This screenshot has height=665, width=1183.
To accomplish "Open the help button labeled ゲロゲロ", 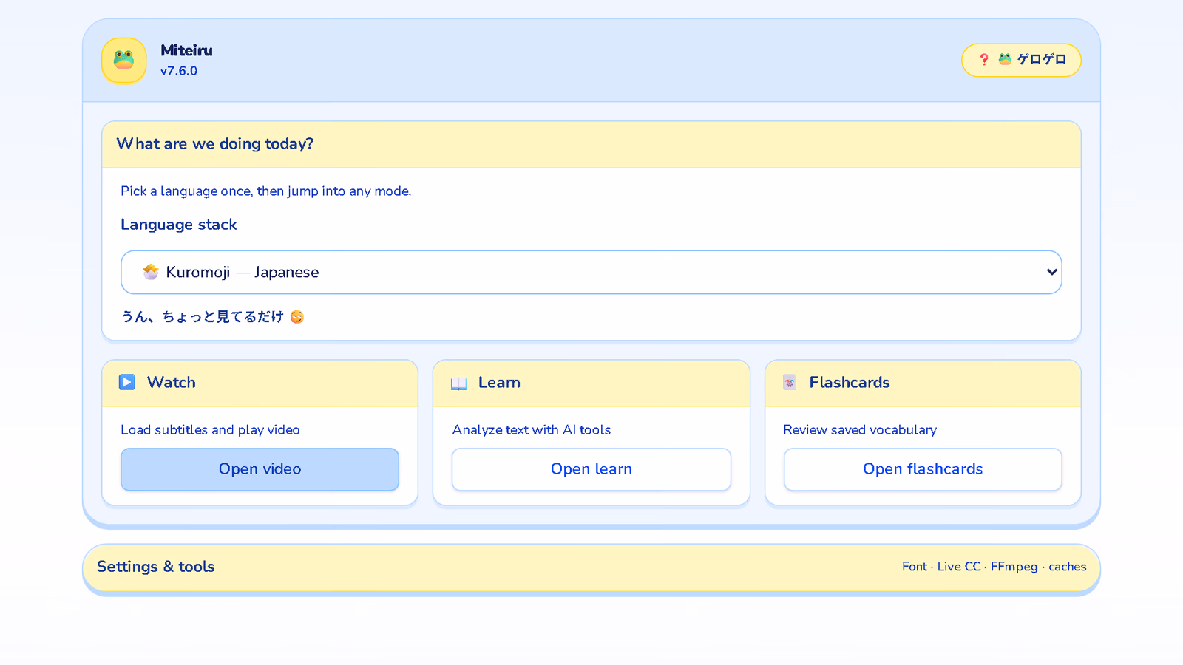I will click(1021, 60).
